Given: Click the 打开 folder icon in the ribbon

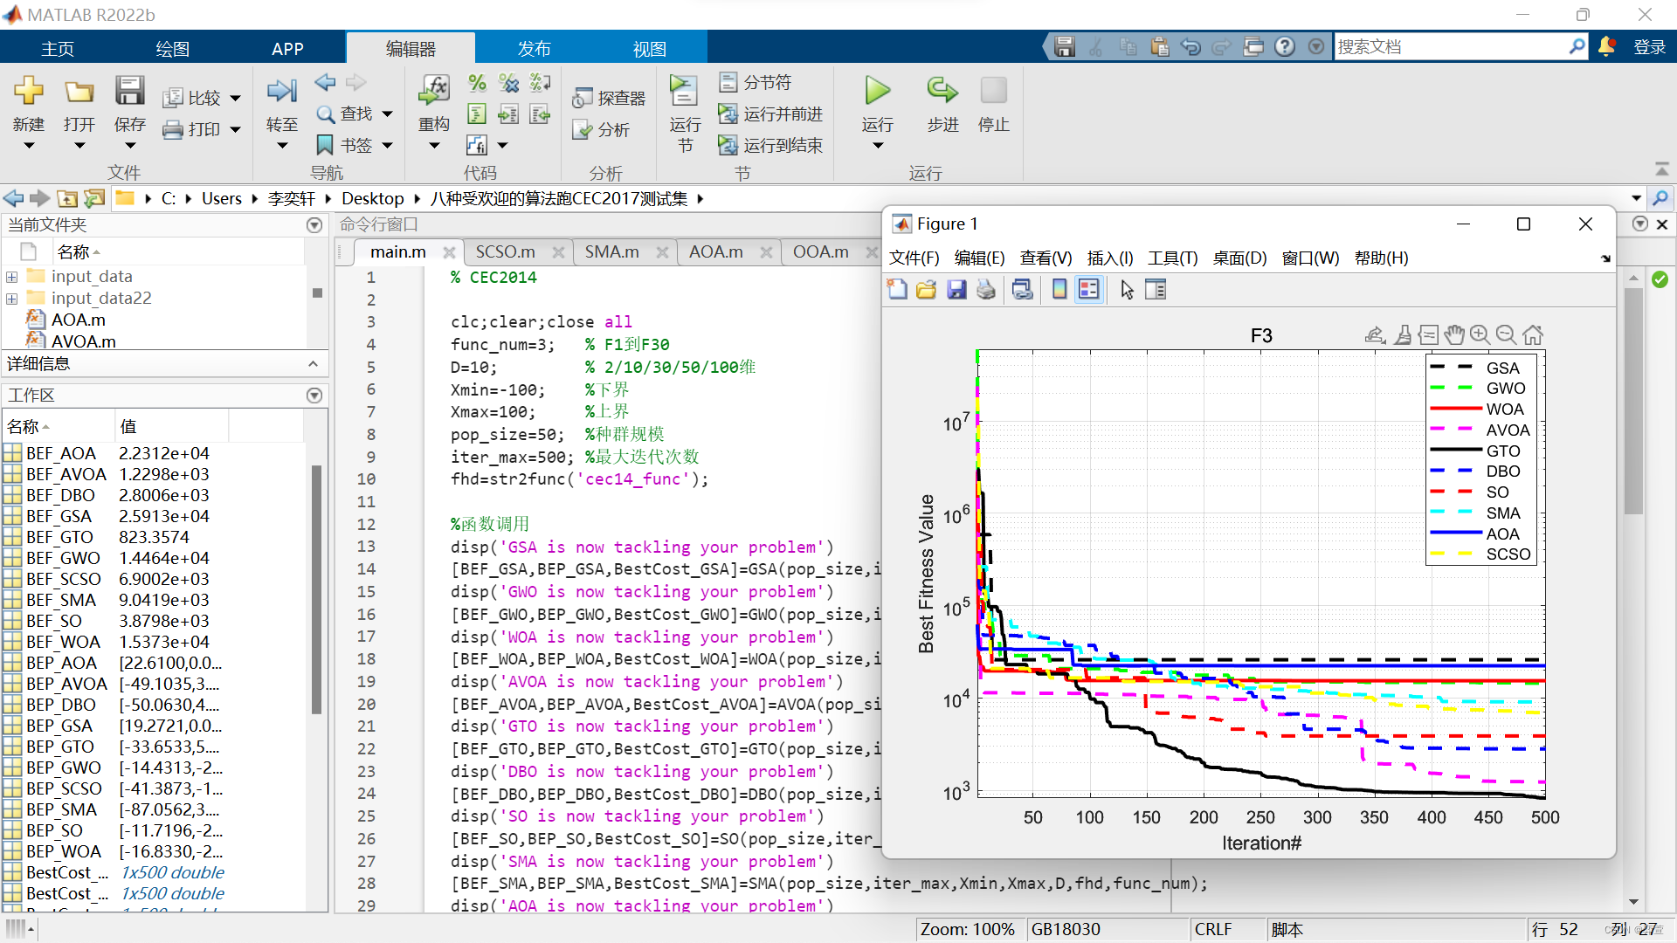Looking at the screenshot, I should coord(79,91).
